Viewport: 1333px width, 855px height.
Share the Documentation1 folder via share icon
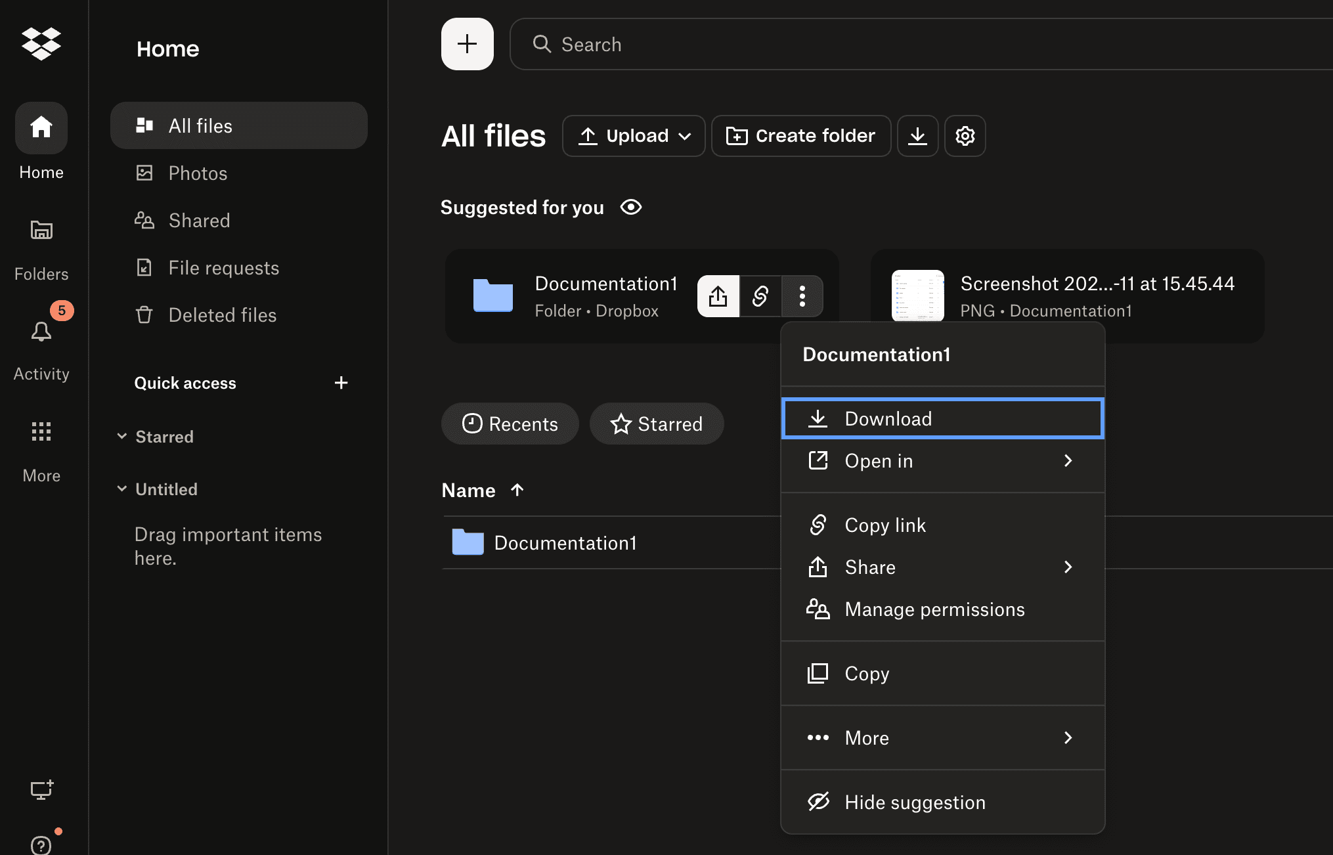tap(718, 296)
